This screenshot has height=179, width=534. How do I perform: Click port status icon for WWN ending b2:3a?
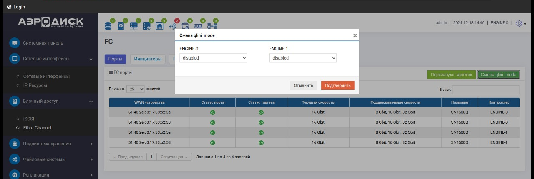pos(212,112)
